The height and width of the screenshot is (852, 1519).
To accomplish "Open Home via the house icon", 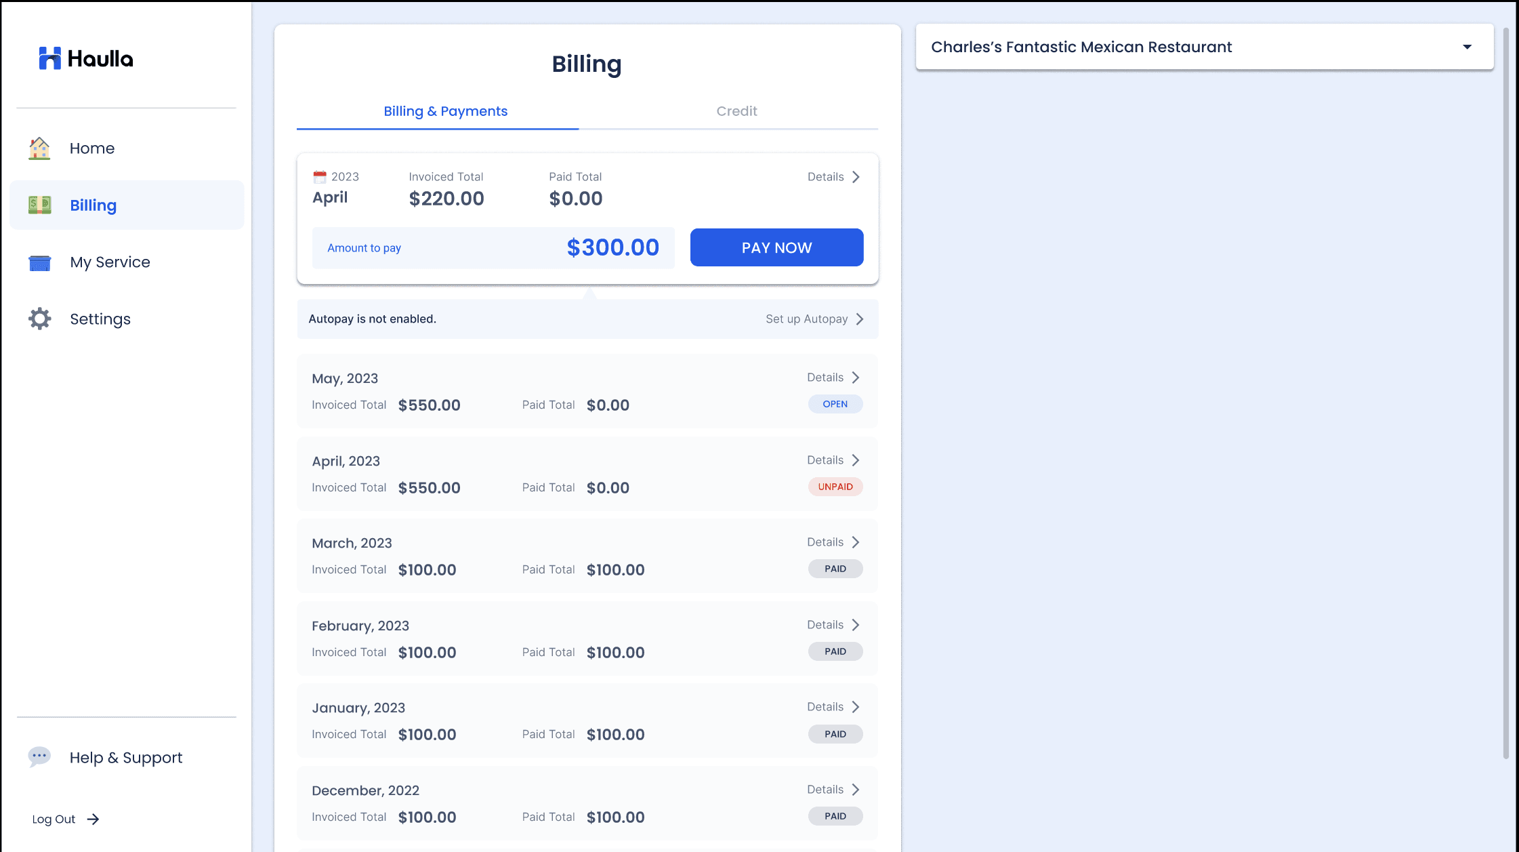I will click(x=39, y=148).
